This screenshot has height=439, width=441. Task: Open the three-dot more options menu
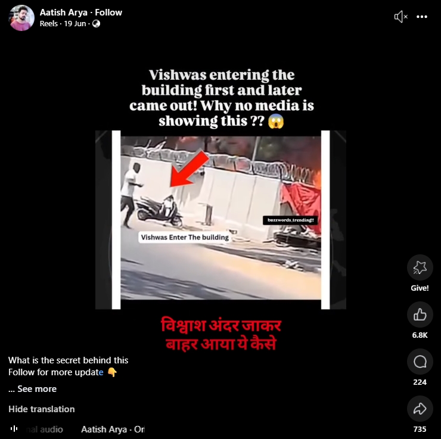pos(422,17)
